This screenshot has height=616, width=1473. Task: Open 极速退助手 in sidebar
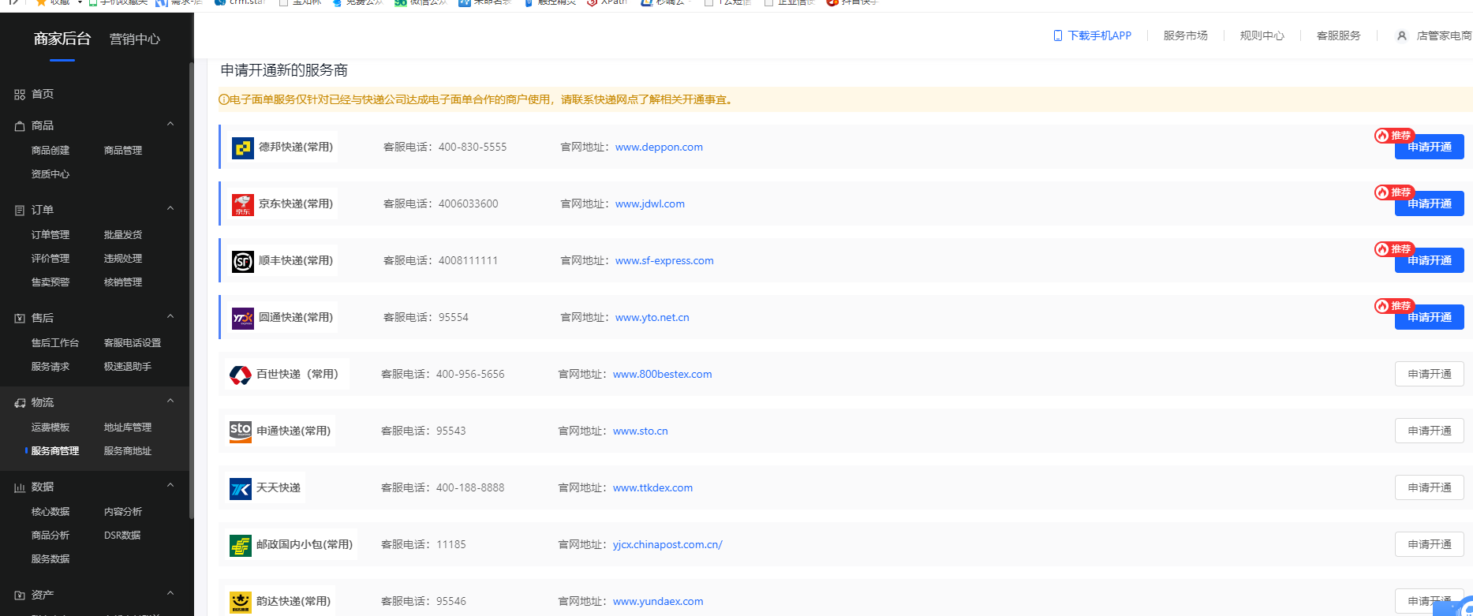128,367
